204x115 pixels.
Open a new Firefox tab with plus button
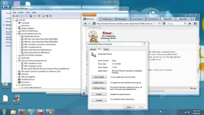coord(194,19)
